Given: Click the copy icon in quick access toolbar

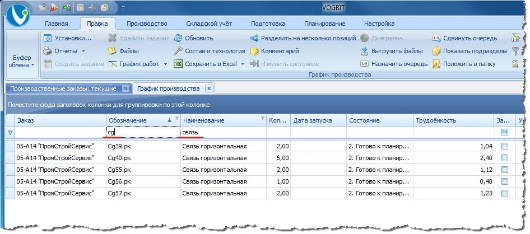Looking at the screenshot, I should pyautogui.click(x=104, y=7).
